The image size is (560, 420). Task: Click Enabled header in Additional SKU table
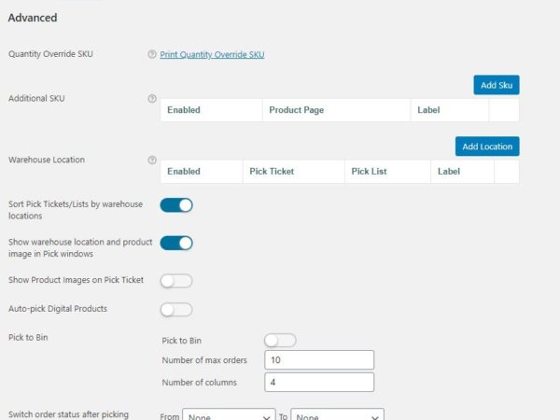click(184, 110)
